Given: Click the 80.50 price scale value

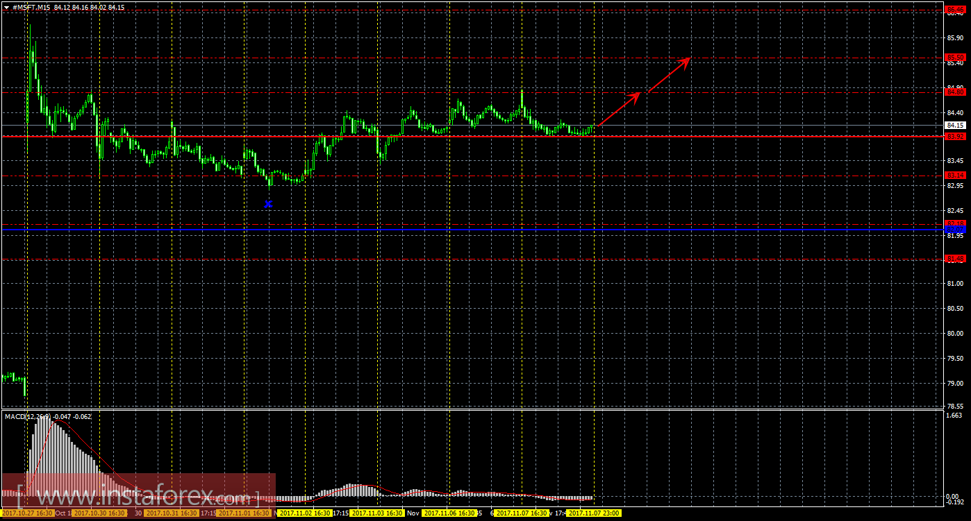Looking at the screenshot, I should (956, 309).
